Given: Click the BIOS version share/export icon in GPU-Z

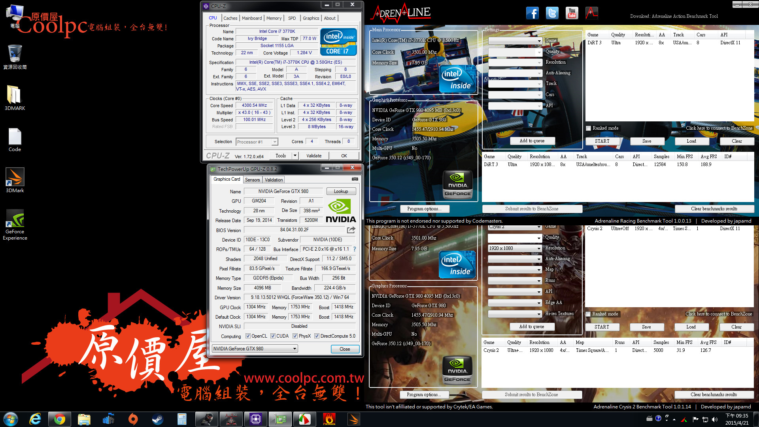Looking at the screenshot, I should click(x=351, y=230).
